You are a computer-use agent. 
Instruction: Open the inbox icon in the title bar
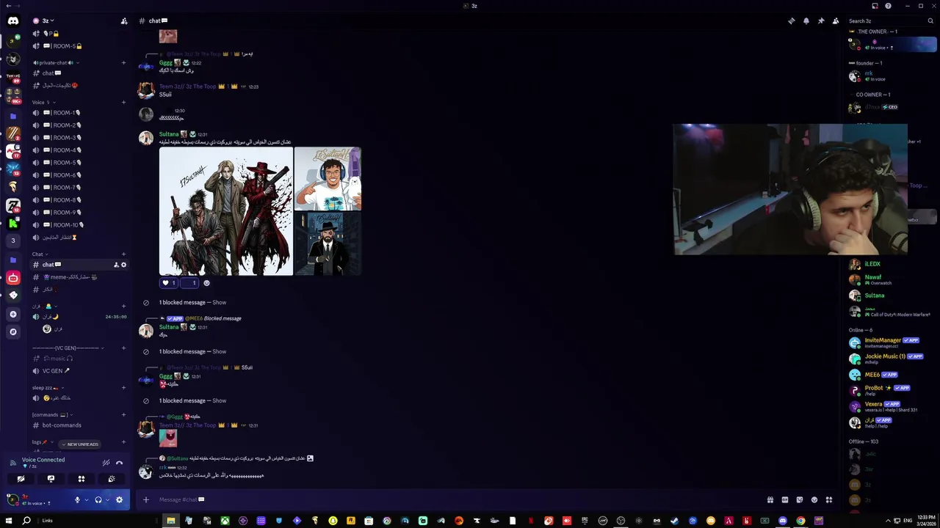pos(875,6)
